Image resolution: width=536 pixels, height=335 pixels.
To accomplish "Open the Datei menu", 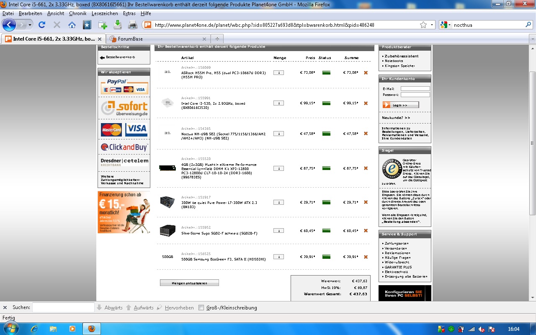I will (x=8, y=13).
